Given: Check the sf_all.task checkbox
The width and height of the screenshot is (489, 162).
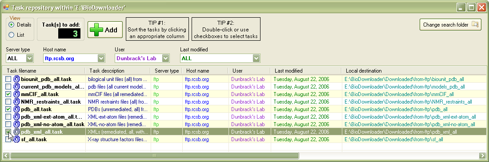Looking at the screenshot, I should (x=8, y=139).
